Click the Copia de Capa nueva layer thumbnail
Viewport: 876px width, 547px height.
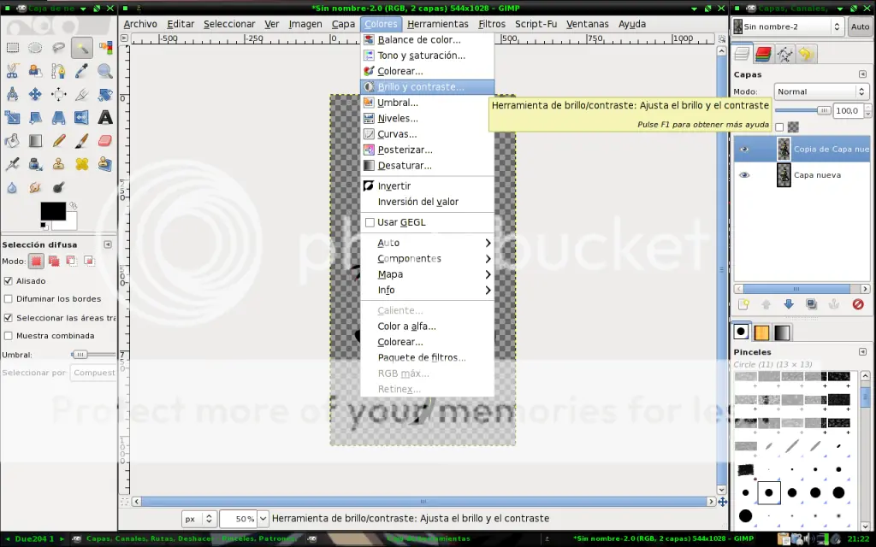coord(784,149)
